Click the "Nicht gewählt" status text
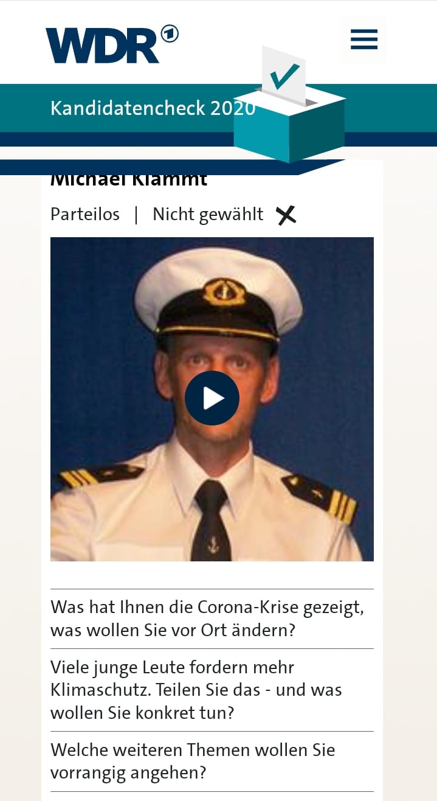 [x=208, y=215]
